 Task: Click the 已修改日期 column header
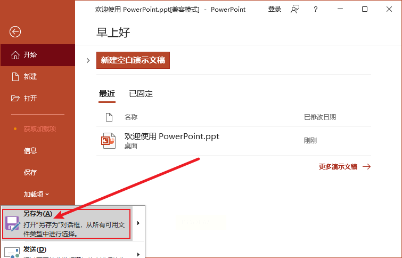[320, 117]
